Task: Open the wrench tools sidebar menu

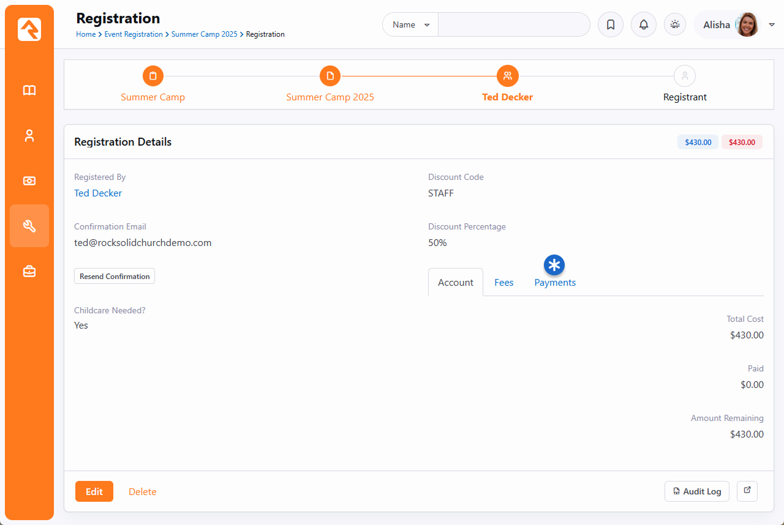Action: (29, 226)
